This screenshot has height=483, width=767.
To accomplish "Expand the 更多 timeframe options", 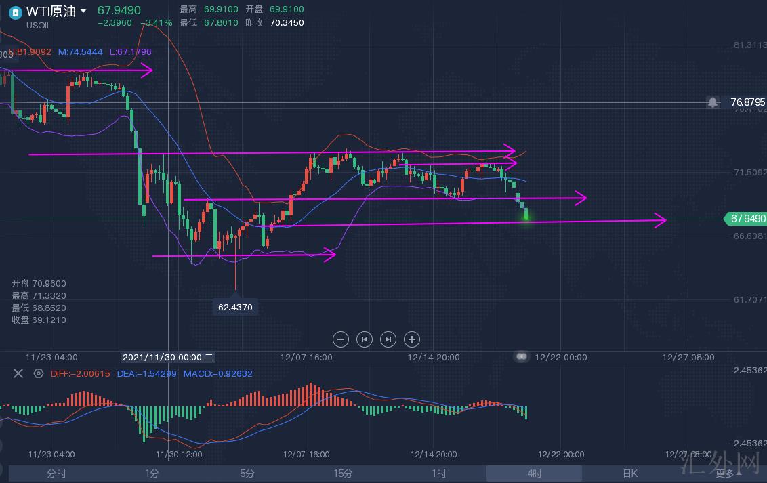I will point(725,474).
